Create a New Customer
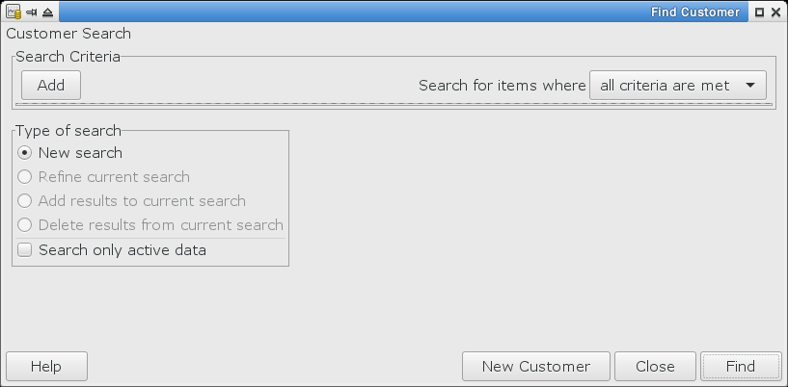The height and width of the screenshot is (387, 788). point(535,367)
